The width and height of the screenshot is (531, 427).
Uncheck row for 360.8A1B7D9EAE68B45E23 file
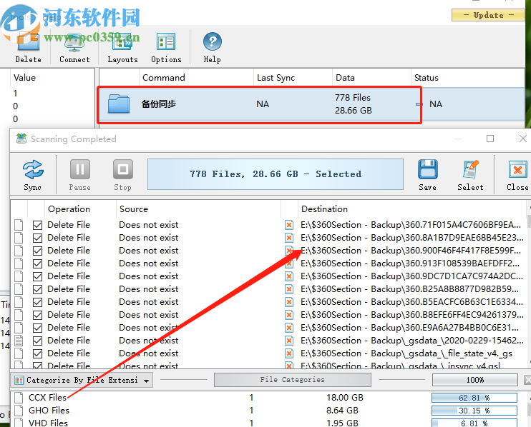click(38, 238)
